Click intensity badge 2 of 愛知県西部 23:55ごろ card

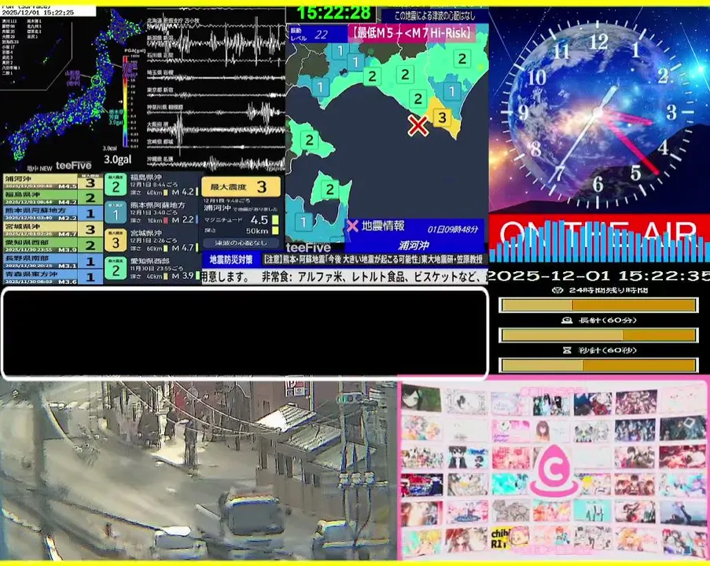[116, 268]
